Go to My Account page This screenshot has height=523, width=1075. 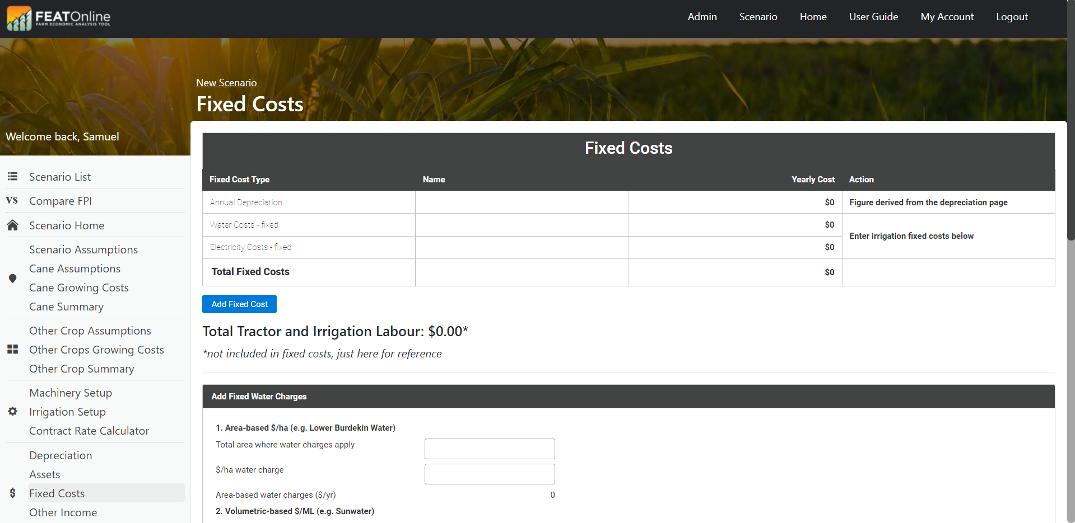(947, 17)
